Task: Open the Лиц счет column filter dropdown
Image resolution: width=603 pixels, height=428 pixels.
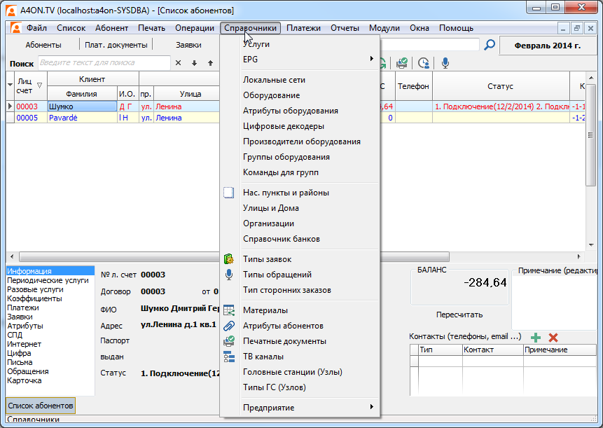Action: [x=39, y=85]
